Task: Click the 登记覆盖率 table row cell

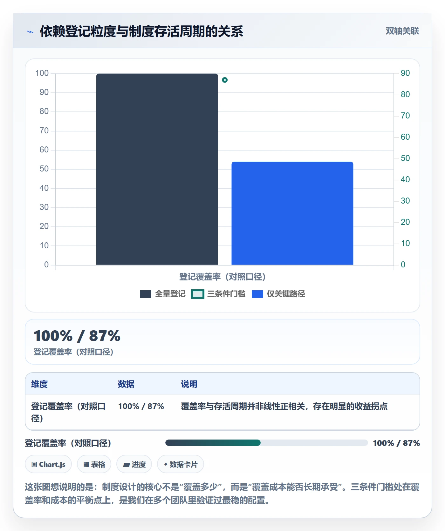Action: coord(68,412)
